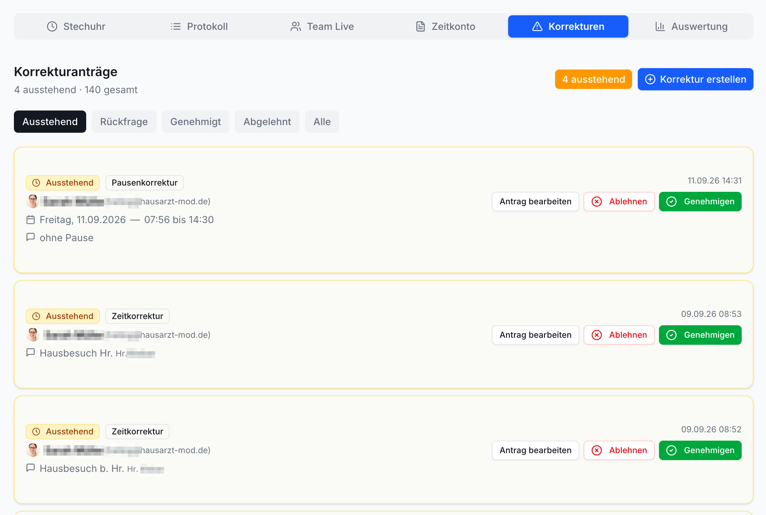Viewport: 766px width, 515px height.
Task: Click the Protokoll list icon
Action: click(176, 26)
